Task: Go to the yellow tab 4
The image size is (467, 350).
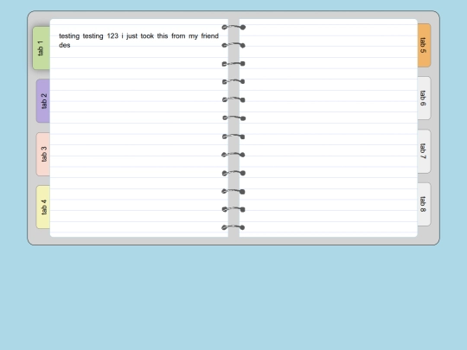Action: tap(43, 207)
